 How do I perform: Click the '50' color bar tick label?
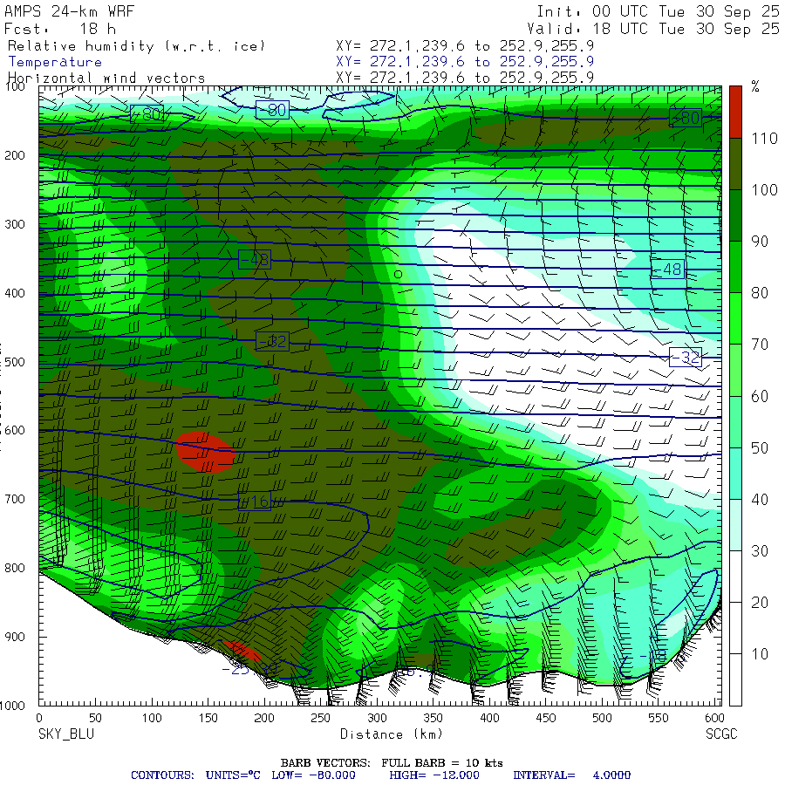760,448
